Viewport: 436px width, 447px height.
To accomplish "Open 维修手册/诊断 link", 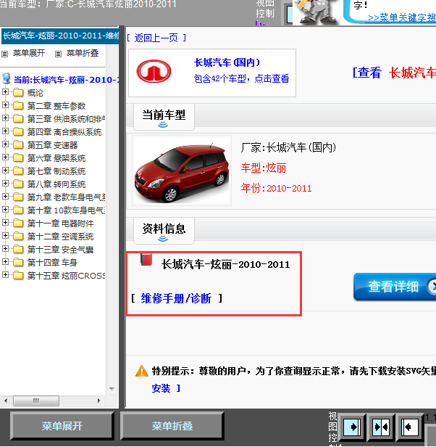I will coord(176,298).
